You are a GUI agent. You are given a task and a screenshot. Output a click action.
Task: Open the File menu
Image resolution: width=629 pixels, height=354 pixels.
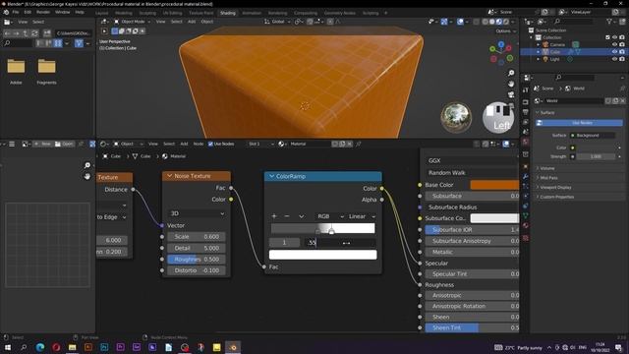click(x=16, y=13)
